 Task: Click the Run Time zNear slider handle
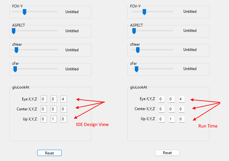coord(138,50)
